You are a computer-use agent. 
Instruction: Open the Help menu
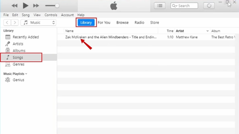81,15
